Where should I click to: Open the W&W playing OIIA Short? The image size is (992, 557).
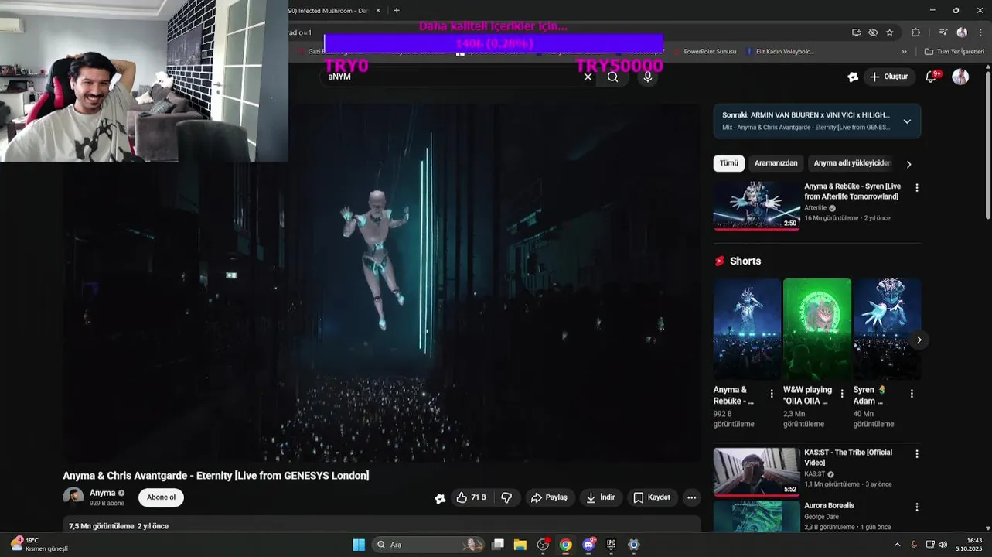pyautogui.click(x=816, y=329)
